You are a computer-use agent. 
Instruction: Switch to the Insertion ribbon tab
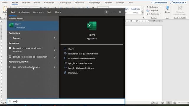pyautogui.click(x=26, y=3)
